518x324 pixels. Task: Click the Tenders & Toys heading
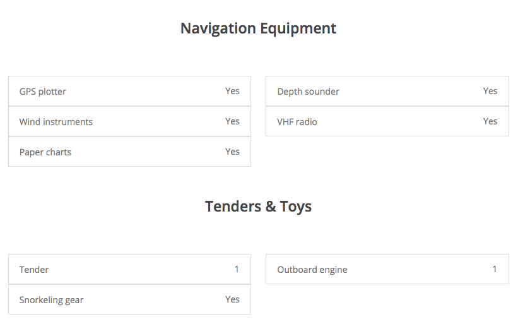[258, 207]
